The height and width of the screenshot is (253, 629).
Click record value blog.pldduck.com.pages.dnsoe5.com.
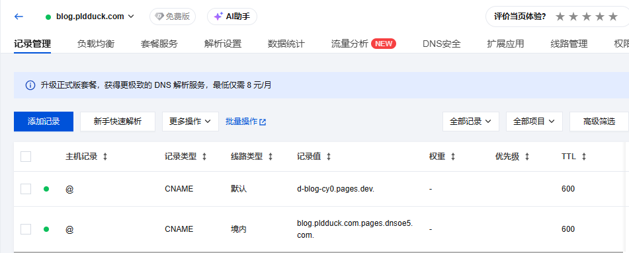tap(355, 229)
